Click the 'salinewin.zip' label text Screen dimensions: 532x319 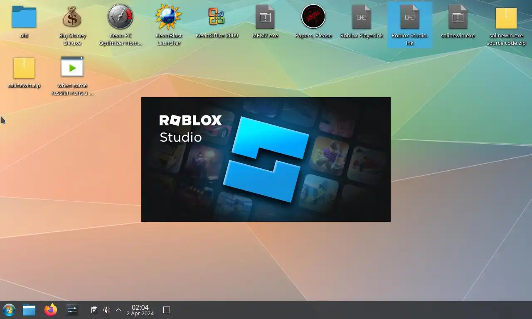pyautogui.click(x=24, y=86)
